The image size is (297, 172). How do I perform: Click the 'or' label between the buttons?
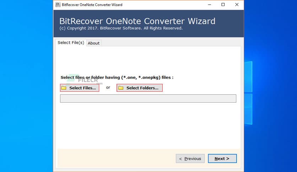[x=108, y=87]
